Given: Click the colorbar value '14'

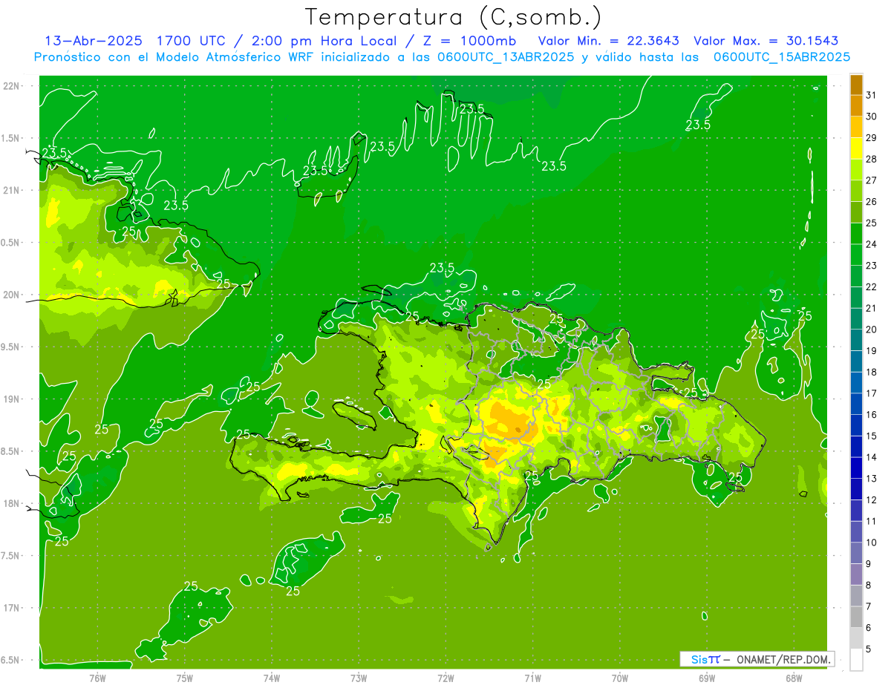Looking at the screenshot, I should 871,457.
